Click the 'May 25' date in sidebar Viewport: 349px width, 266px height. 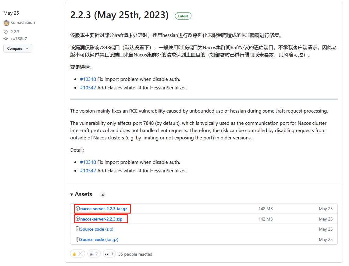click(x=11, y=13)
